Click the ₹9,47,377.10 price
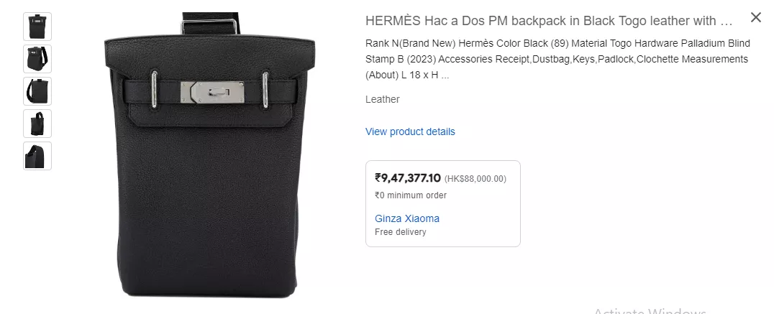 (x=408, y=178)
